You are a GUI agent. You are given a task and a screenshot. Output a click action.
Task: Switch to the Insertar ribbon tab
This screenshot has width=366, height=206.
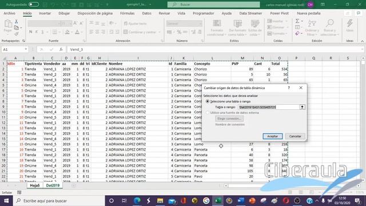(x=45, y=13)
